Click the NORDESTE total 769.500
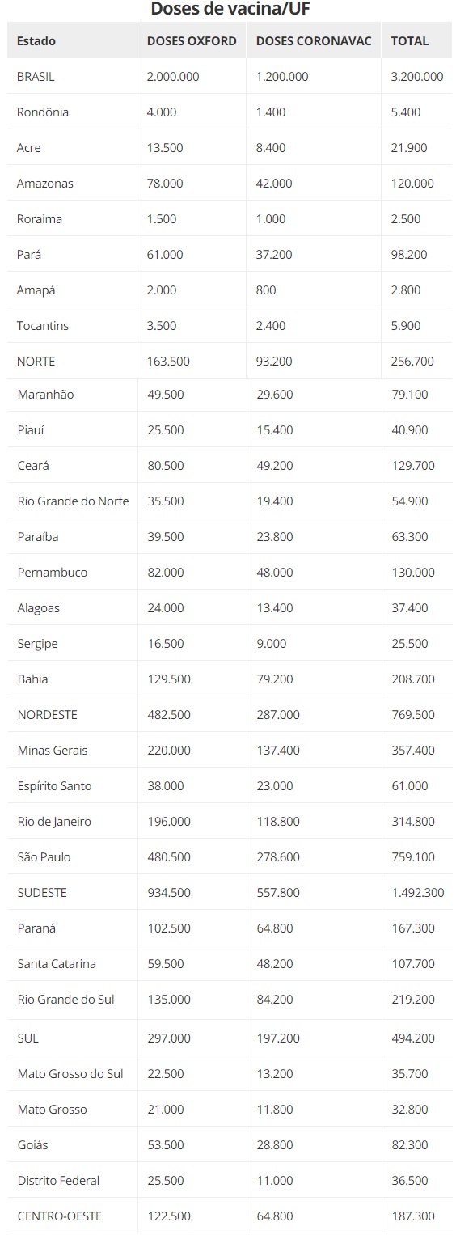This screenshot has width=456, height=1235. (x=412, y=715)
